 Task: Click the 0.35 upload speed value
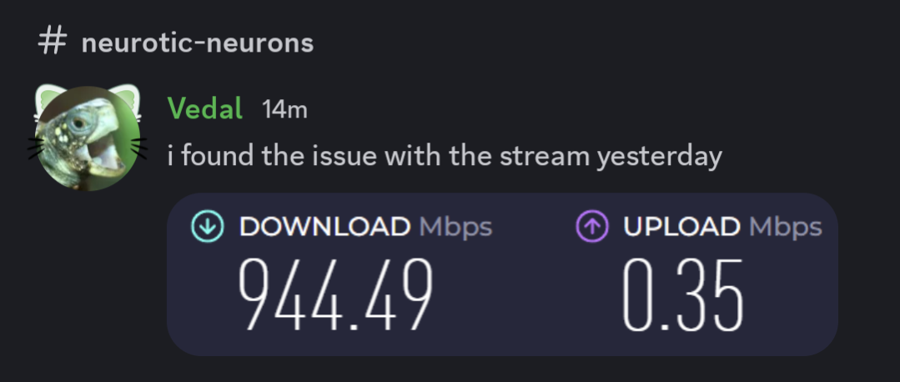click(683, 294)
